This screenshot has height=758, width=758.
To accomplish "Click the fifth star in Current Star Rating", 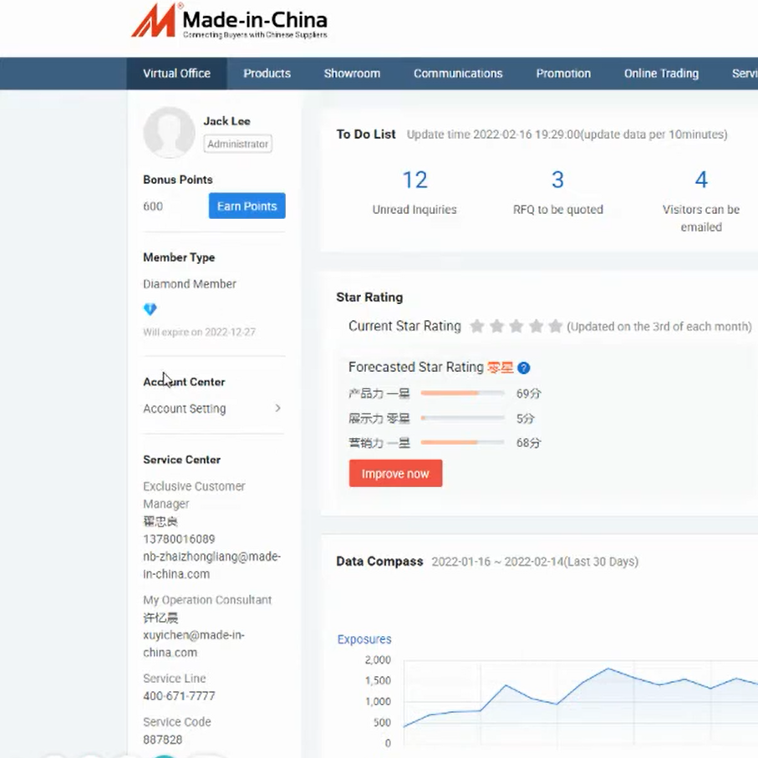I will coord(556,326).
